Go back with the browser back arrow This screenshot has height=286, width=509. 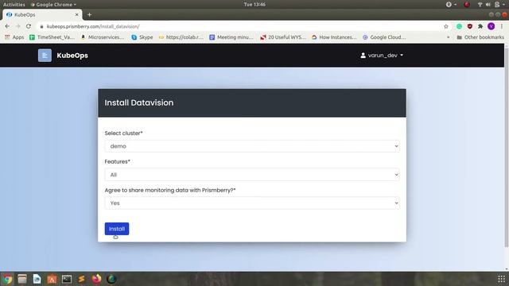tap(7, 26)
